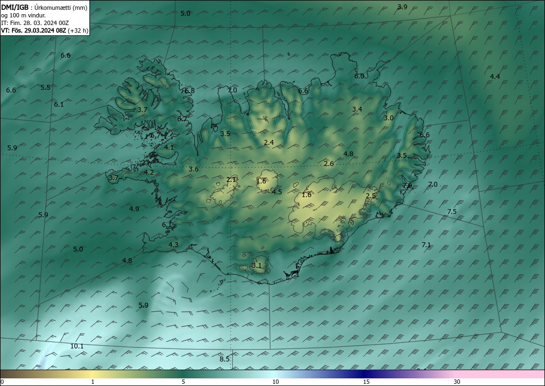The height and width of the screenshot is (386, 545).
Task: Click the 8.5 value label
Action: coord(225,359)
